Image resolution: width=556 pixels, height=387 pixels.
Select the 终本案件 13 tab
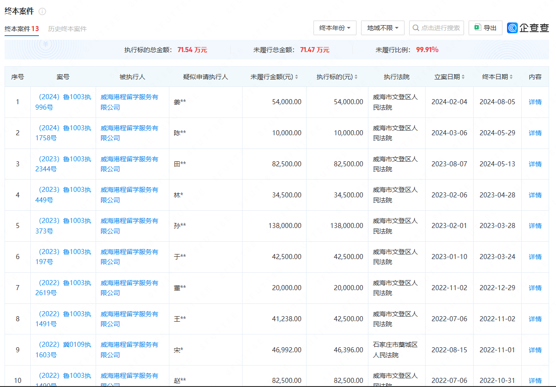pos(22,29)
